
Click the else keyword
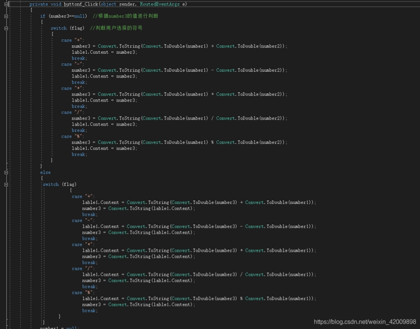(x=45, y=172)
